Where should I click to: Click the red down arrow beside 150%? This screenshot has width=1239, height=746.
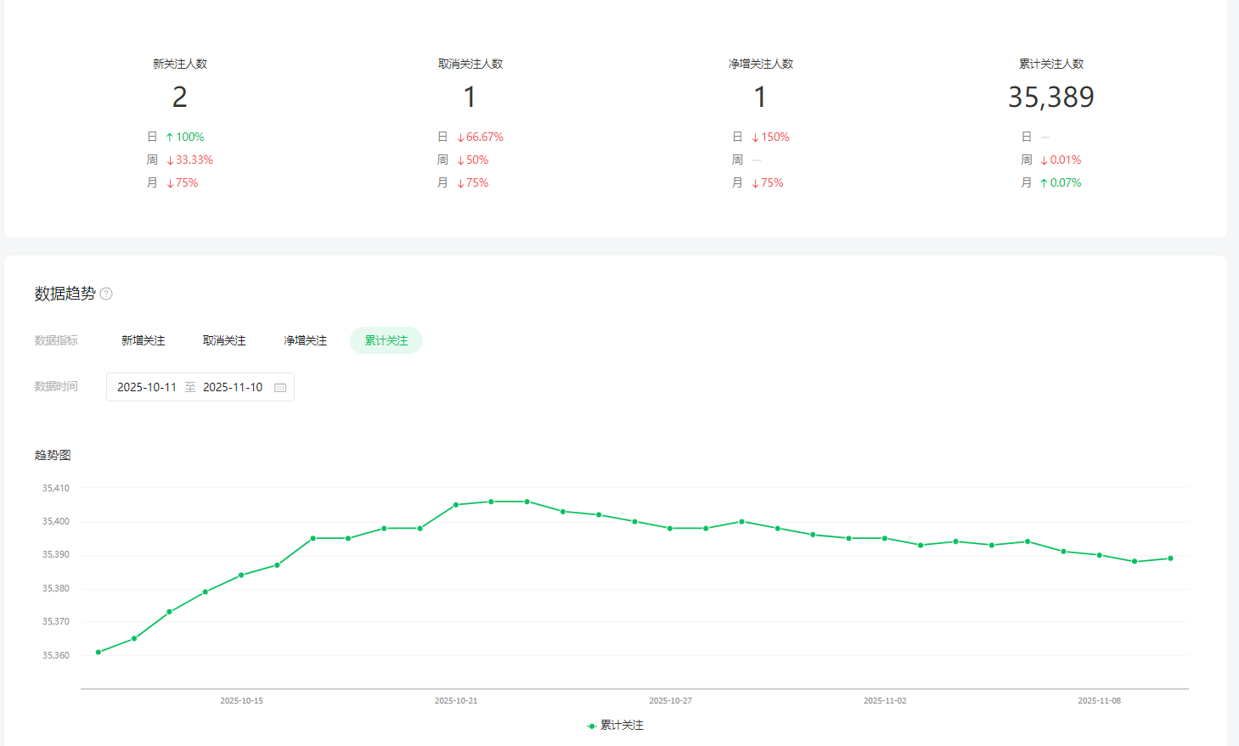pyautogui.click(x=755, y=137)
